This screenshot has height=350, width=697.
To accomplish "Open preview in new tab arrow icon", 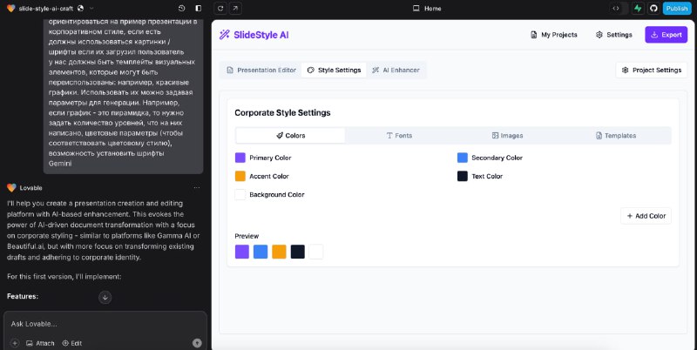I will pos(235,8).
